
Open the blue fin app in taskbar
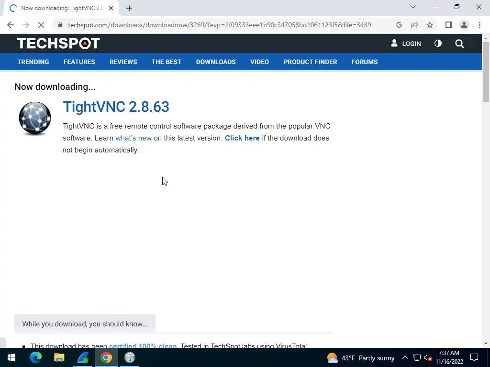pos(82,357)
